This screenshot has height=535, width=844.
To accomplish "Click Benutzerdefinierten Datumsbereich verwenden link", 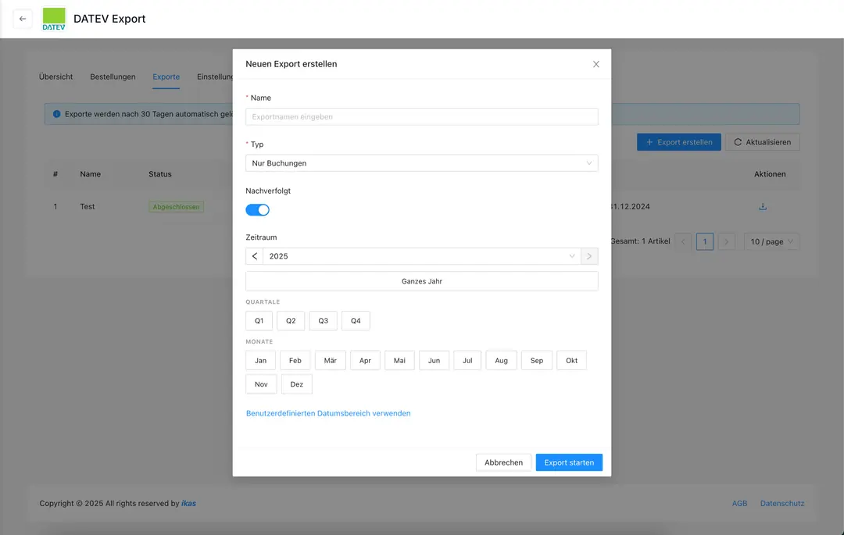I will 328,413.
